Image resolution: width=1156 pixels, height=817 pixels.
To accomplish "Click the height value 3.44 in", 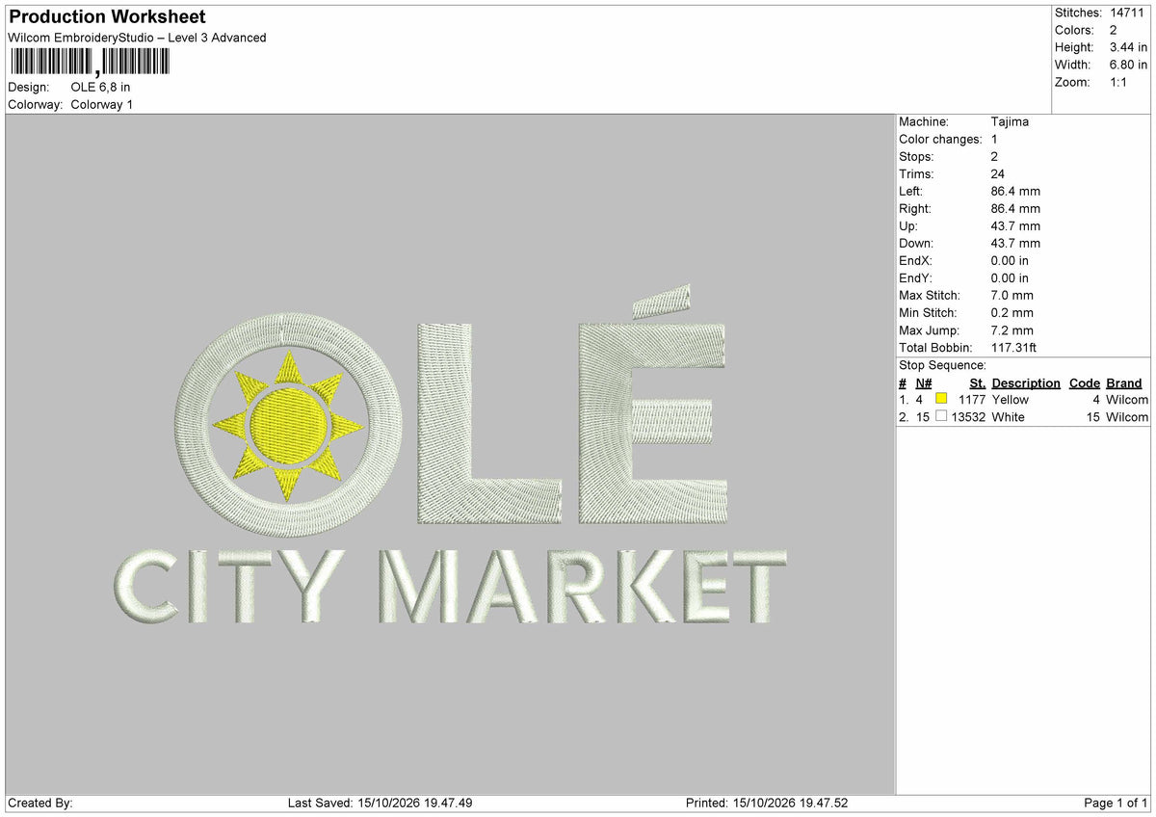I will [x=1128, y=47].
